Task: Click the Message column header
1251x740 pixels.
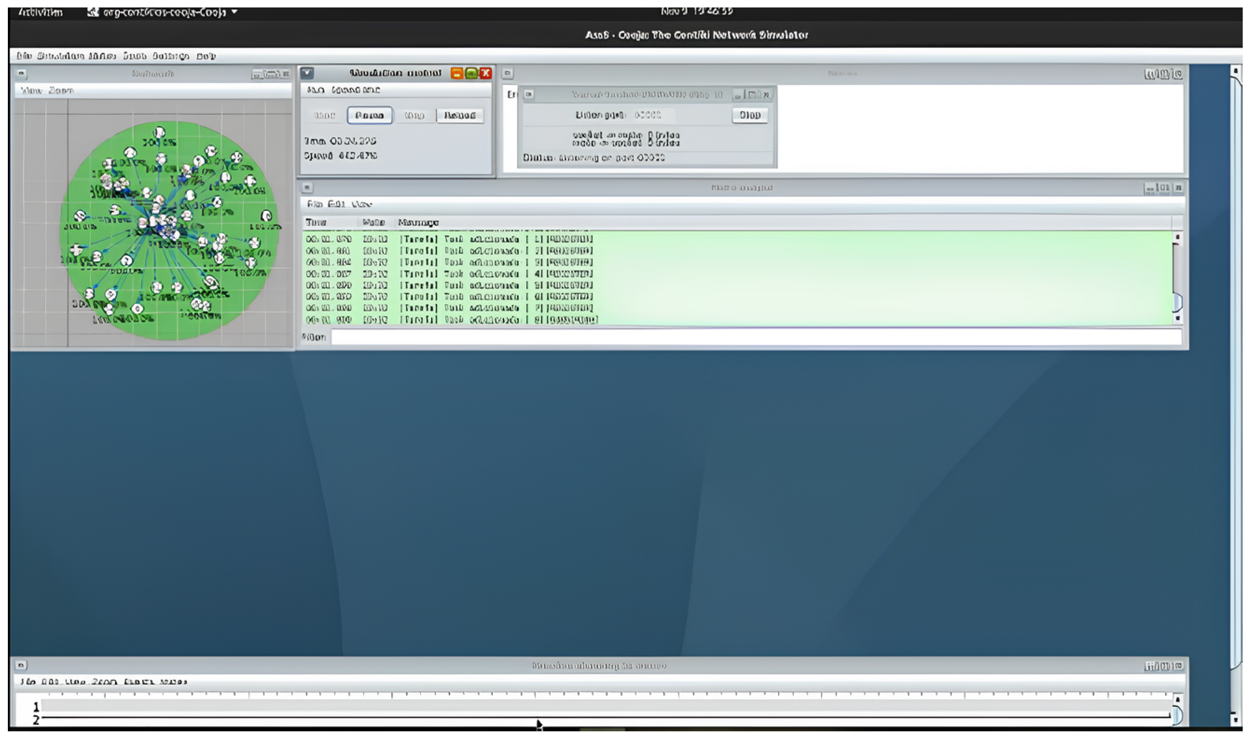Action: click(x=419, y=223)
